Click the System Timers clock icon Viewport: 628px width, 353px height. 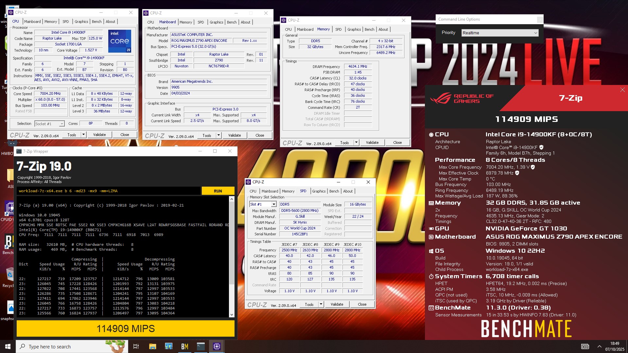[431, 277]
